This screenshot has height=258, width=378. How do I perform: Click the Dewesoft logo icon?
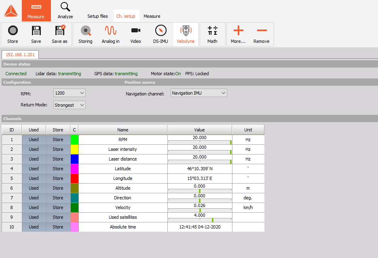click(x=11, y=11)
